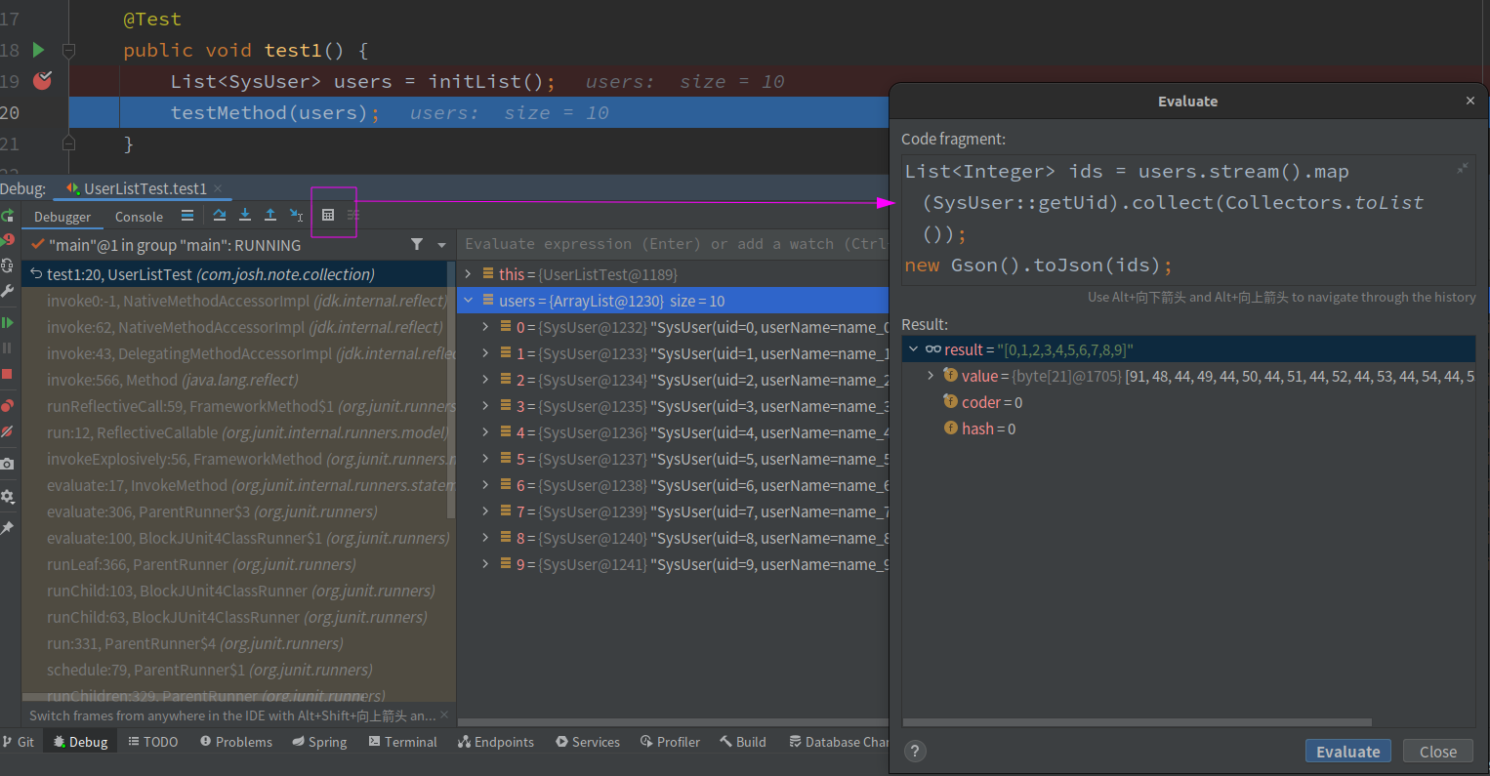This screenshot has height=776, width=1490.
Task: Open the Terminal tool window tab
Action: tap(402, 742)
